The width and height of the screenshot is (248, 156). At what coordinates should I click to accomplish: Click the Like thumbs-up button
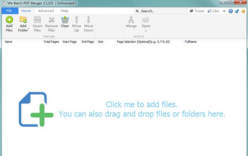pos(214,11)
